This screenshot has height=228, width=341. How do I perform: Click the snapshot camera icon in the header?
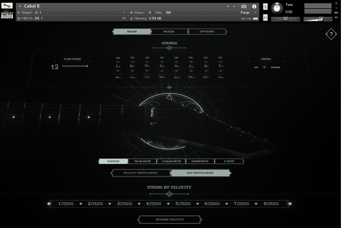click(x=244, y=6)
